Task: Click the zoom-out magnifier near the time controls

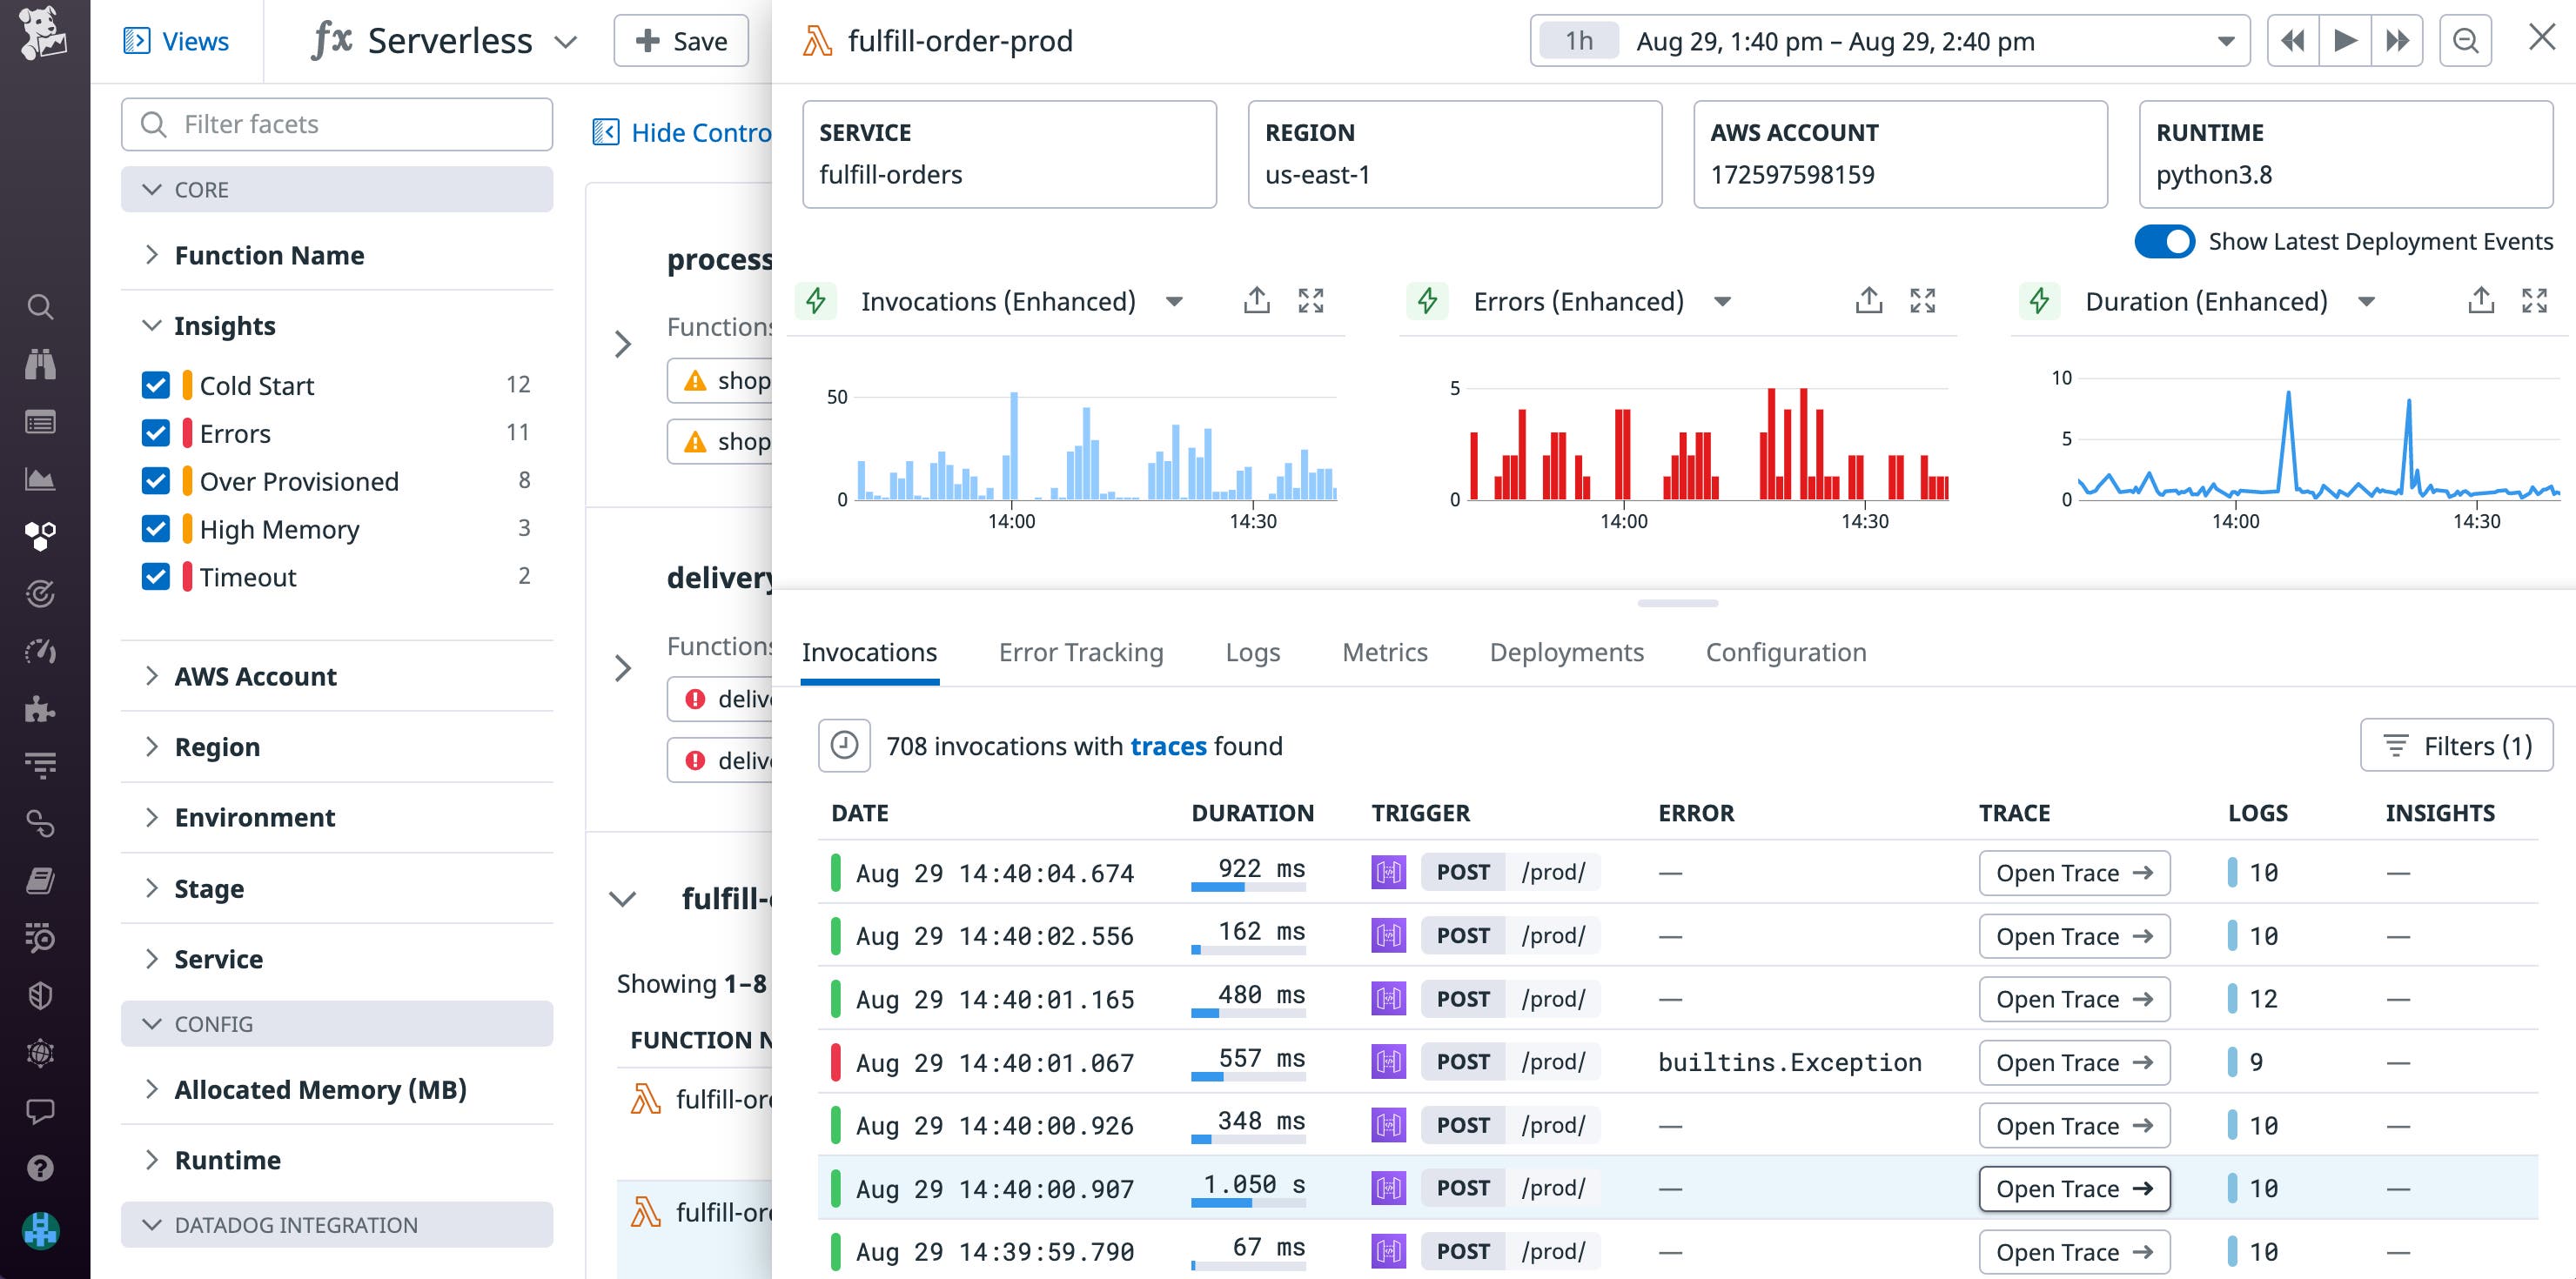Action: pos(2465,41)
